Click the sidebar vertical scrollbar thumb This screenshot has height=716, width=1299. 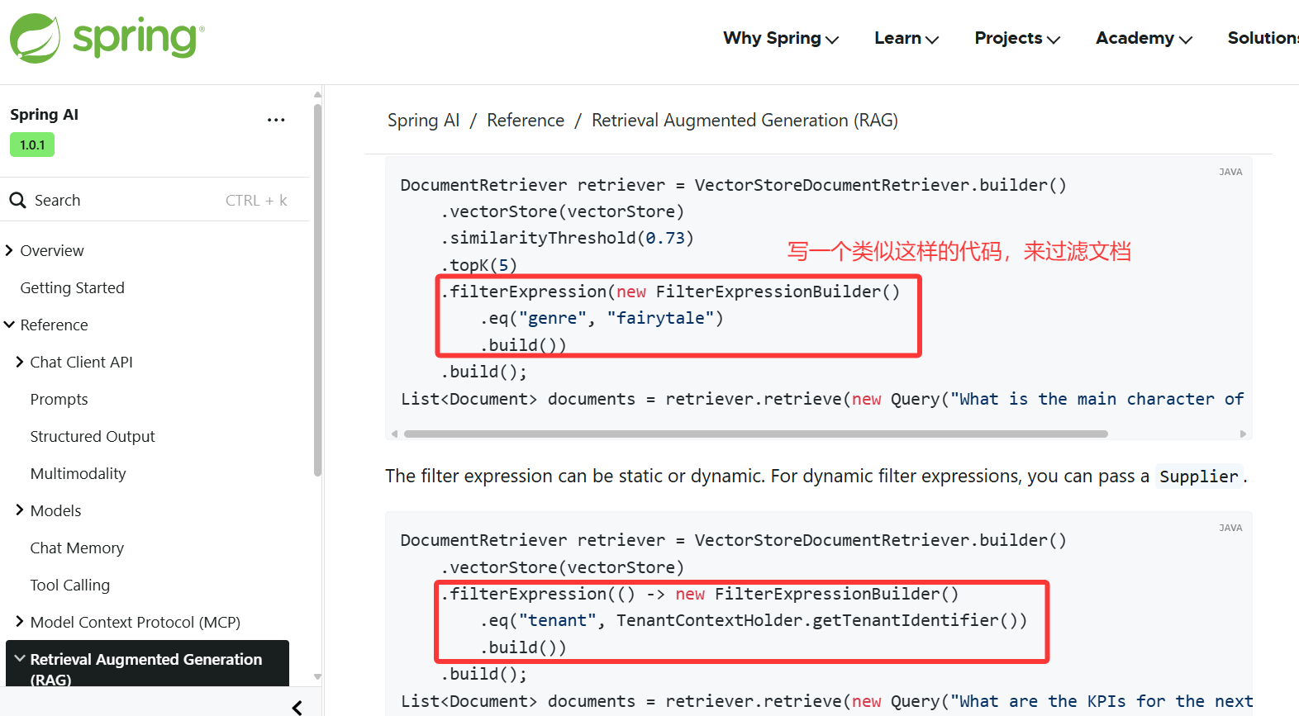(x=317, y=289)
